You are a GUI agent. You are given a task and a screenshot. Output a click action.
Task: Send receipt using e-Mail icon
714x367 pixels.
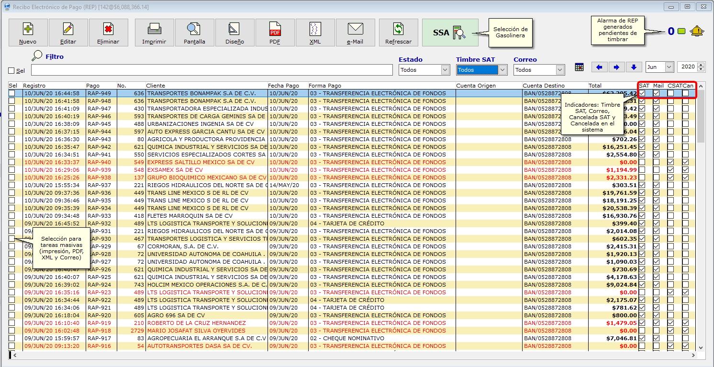click(355, 30)
